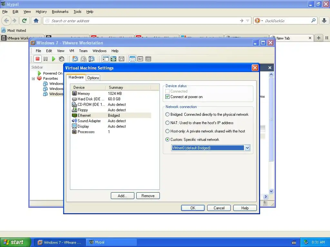Click the Reset VM icon in VMware toolbar
Image resolution: width=330 pixels, height=247 pixels.
[62, 59]
